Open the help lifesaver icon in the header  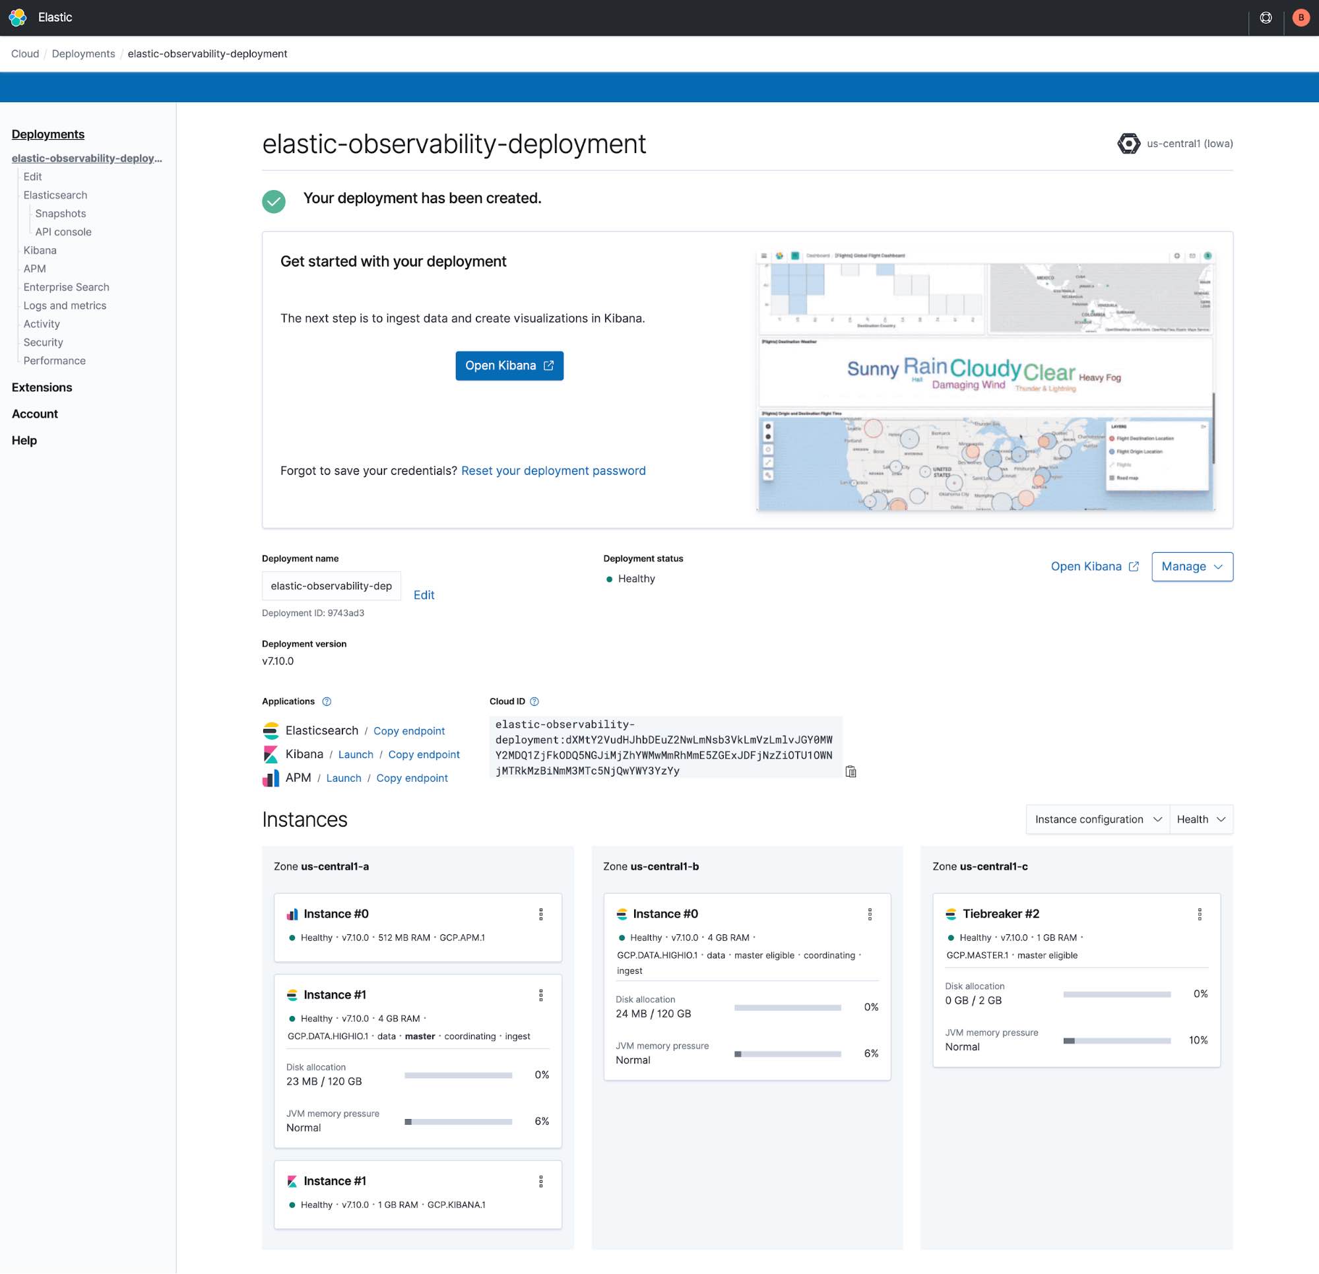pyautogui.click(x=1266, y=17)
